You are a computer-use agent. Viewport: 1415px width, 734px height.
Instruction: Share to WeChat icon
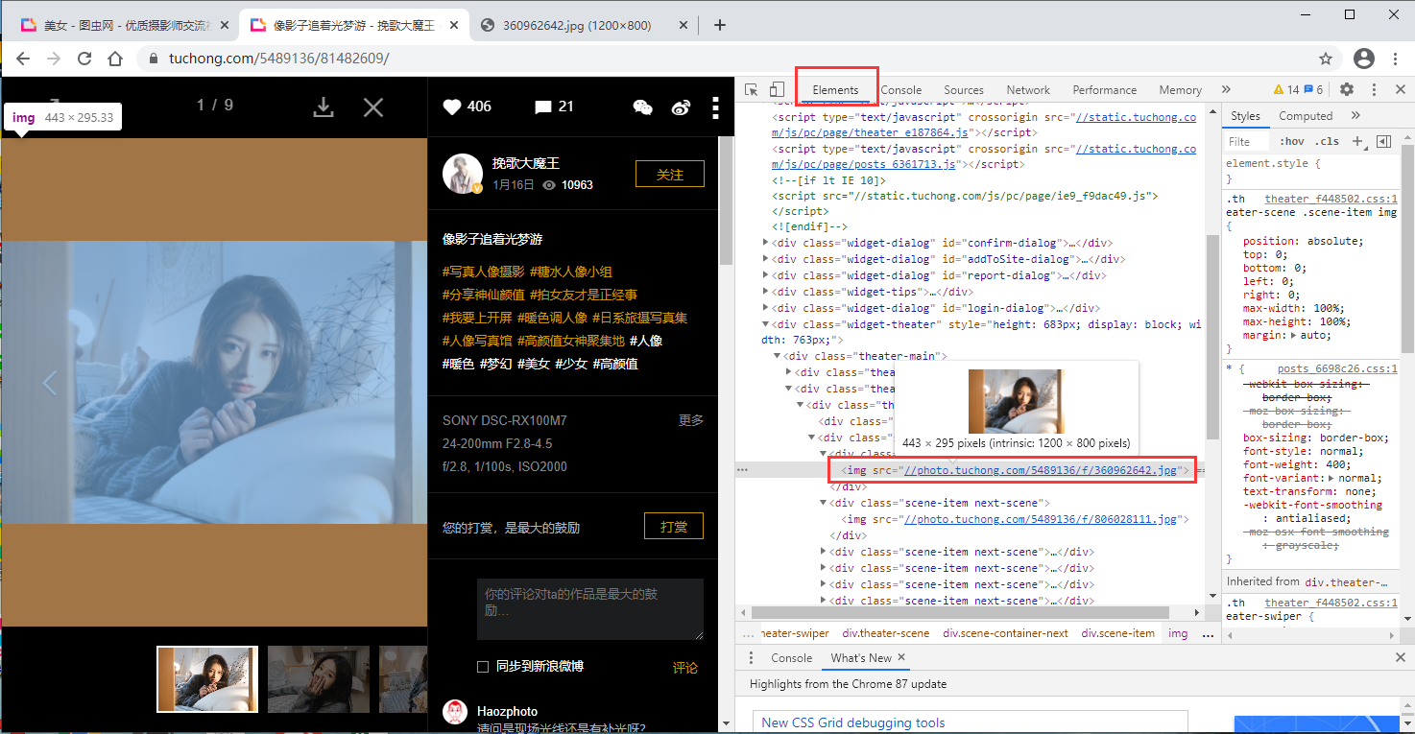(x=643, y=107)
